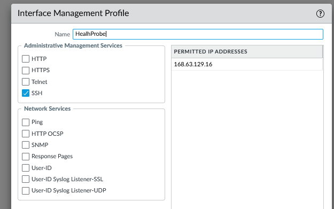
Task: Check User-ID Syslog Listener-UDP
Action: coord(26,190)
